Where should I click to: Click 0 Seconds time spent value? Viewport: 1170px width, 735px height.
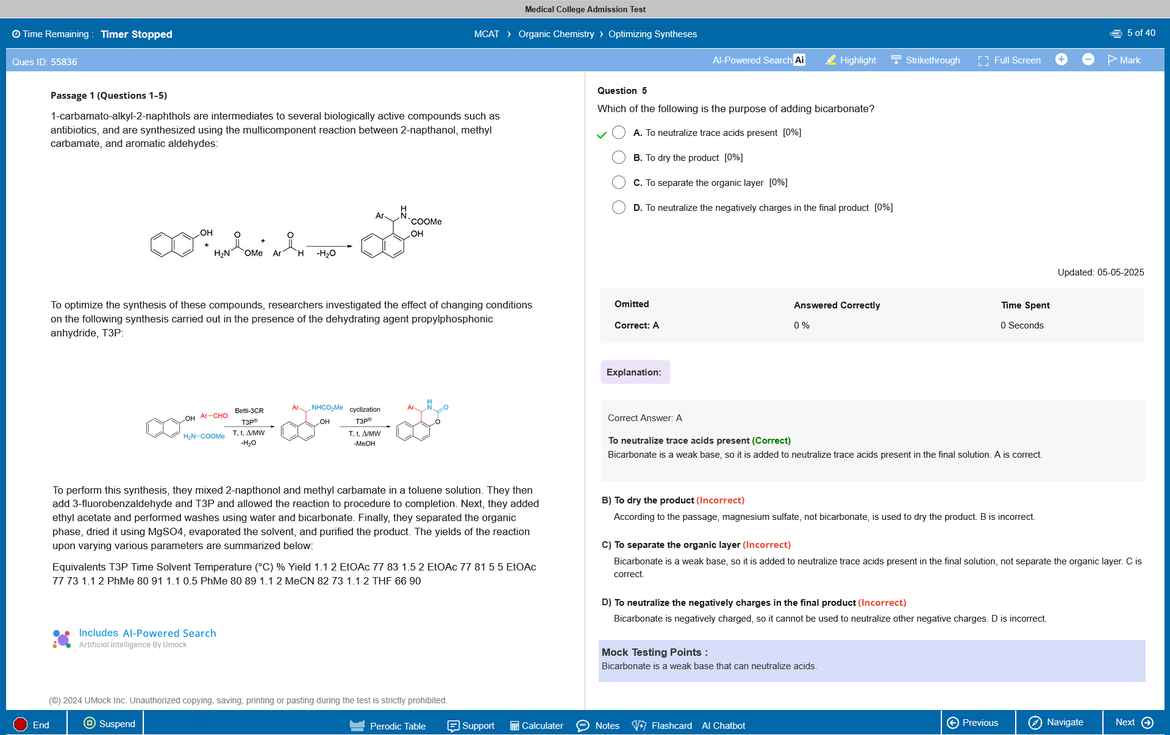(1022, 325)
